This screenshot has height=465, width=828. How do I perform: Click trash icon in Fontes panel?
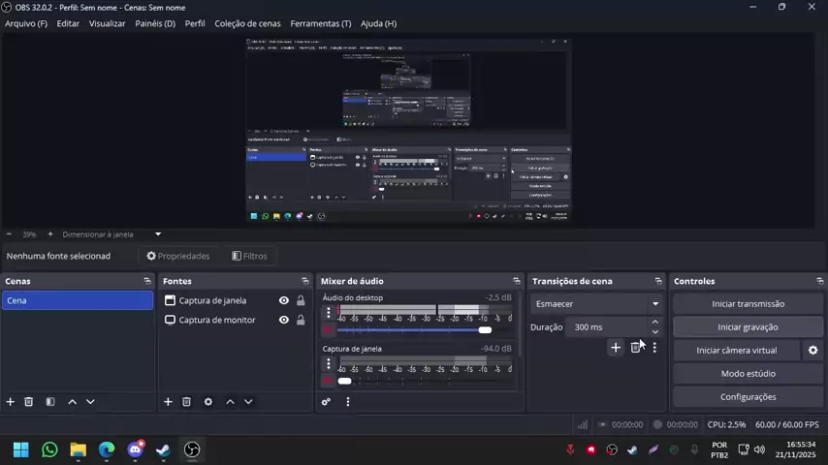tap(186, 402)
